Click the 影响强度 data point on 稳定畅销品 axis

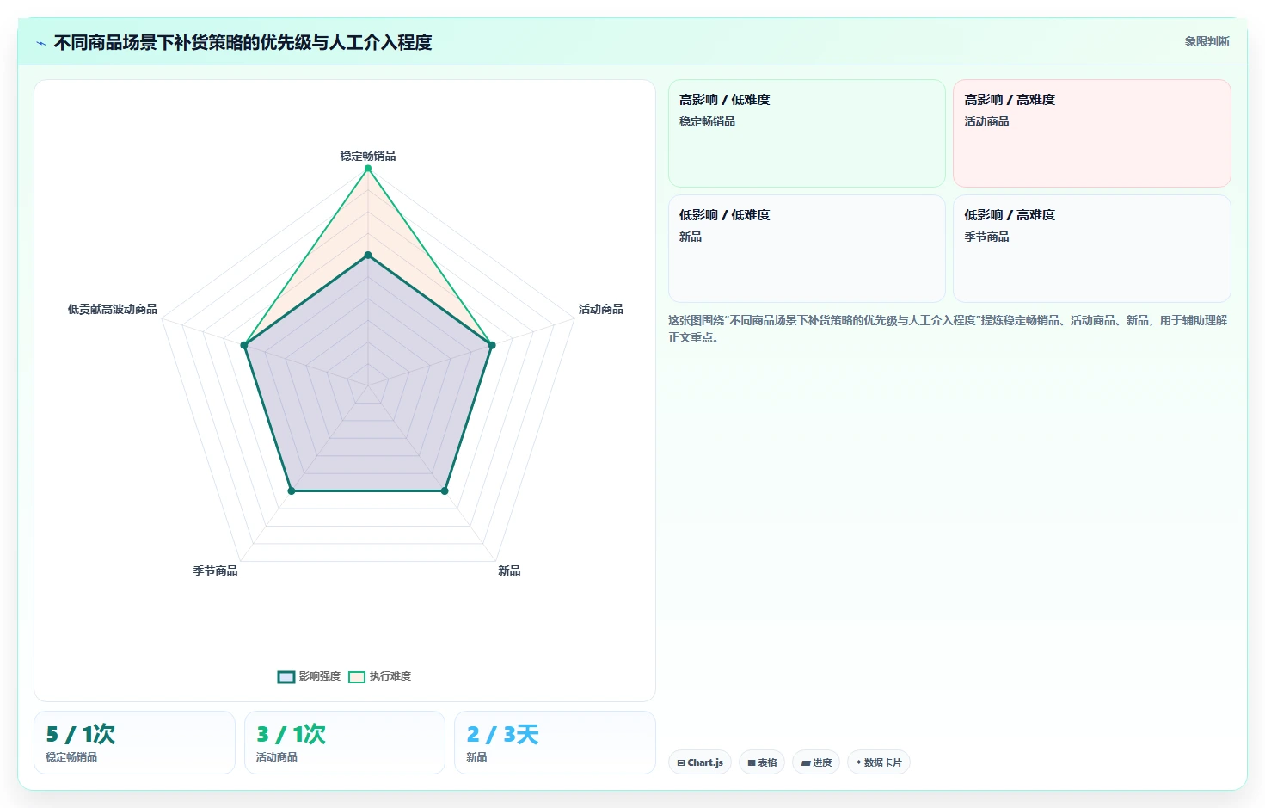(368, 256)
